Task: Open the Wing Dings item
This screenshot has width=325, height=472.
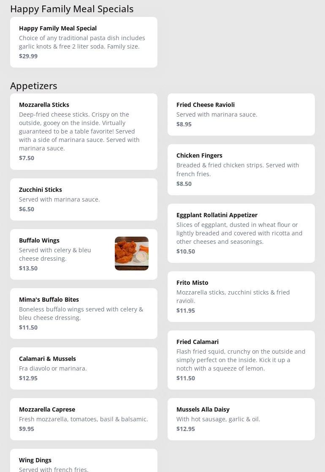Action: [x=84, y=461]
